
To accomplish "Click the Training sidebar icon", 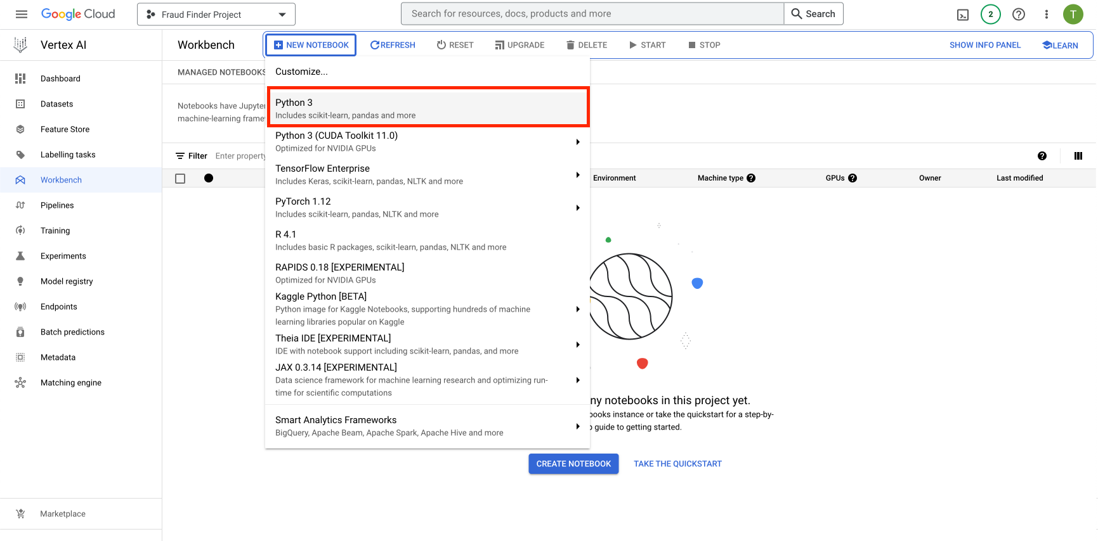I will 20,231.
